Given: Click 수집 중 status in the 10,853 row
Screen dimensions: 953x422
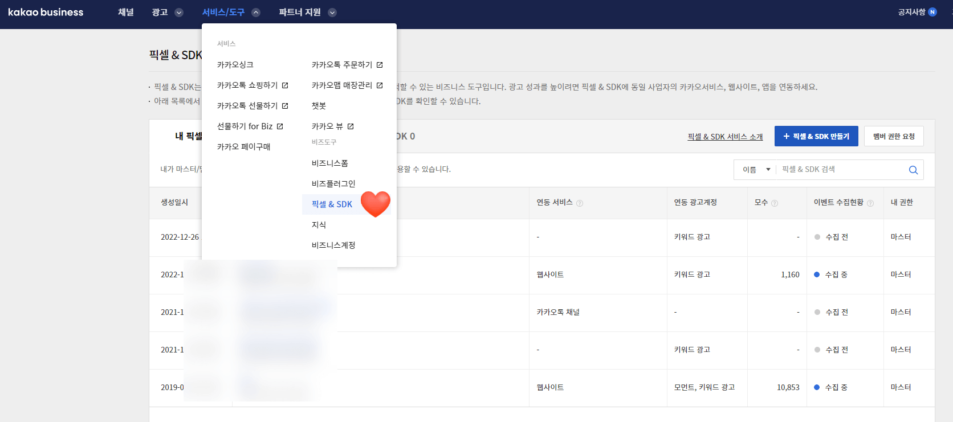Looking at the screenshot, I should (831, 387).
